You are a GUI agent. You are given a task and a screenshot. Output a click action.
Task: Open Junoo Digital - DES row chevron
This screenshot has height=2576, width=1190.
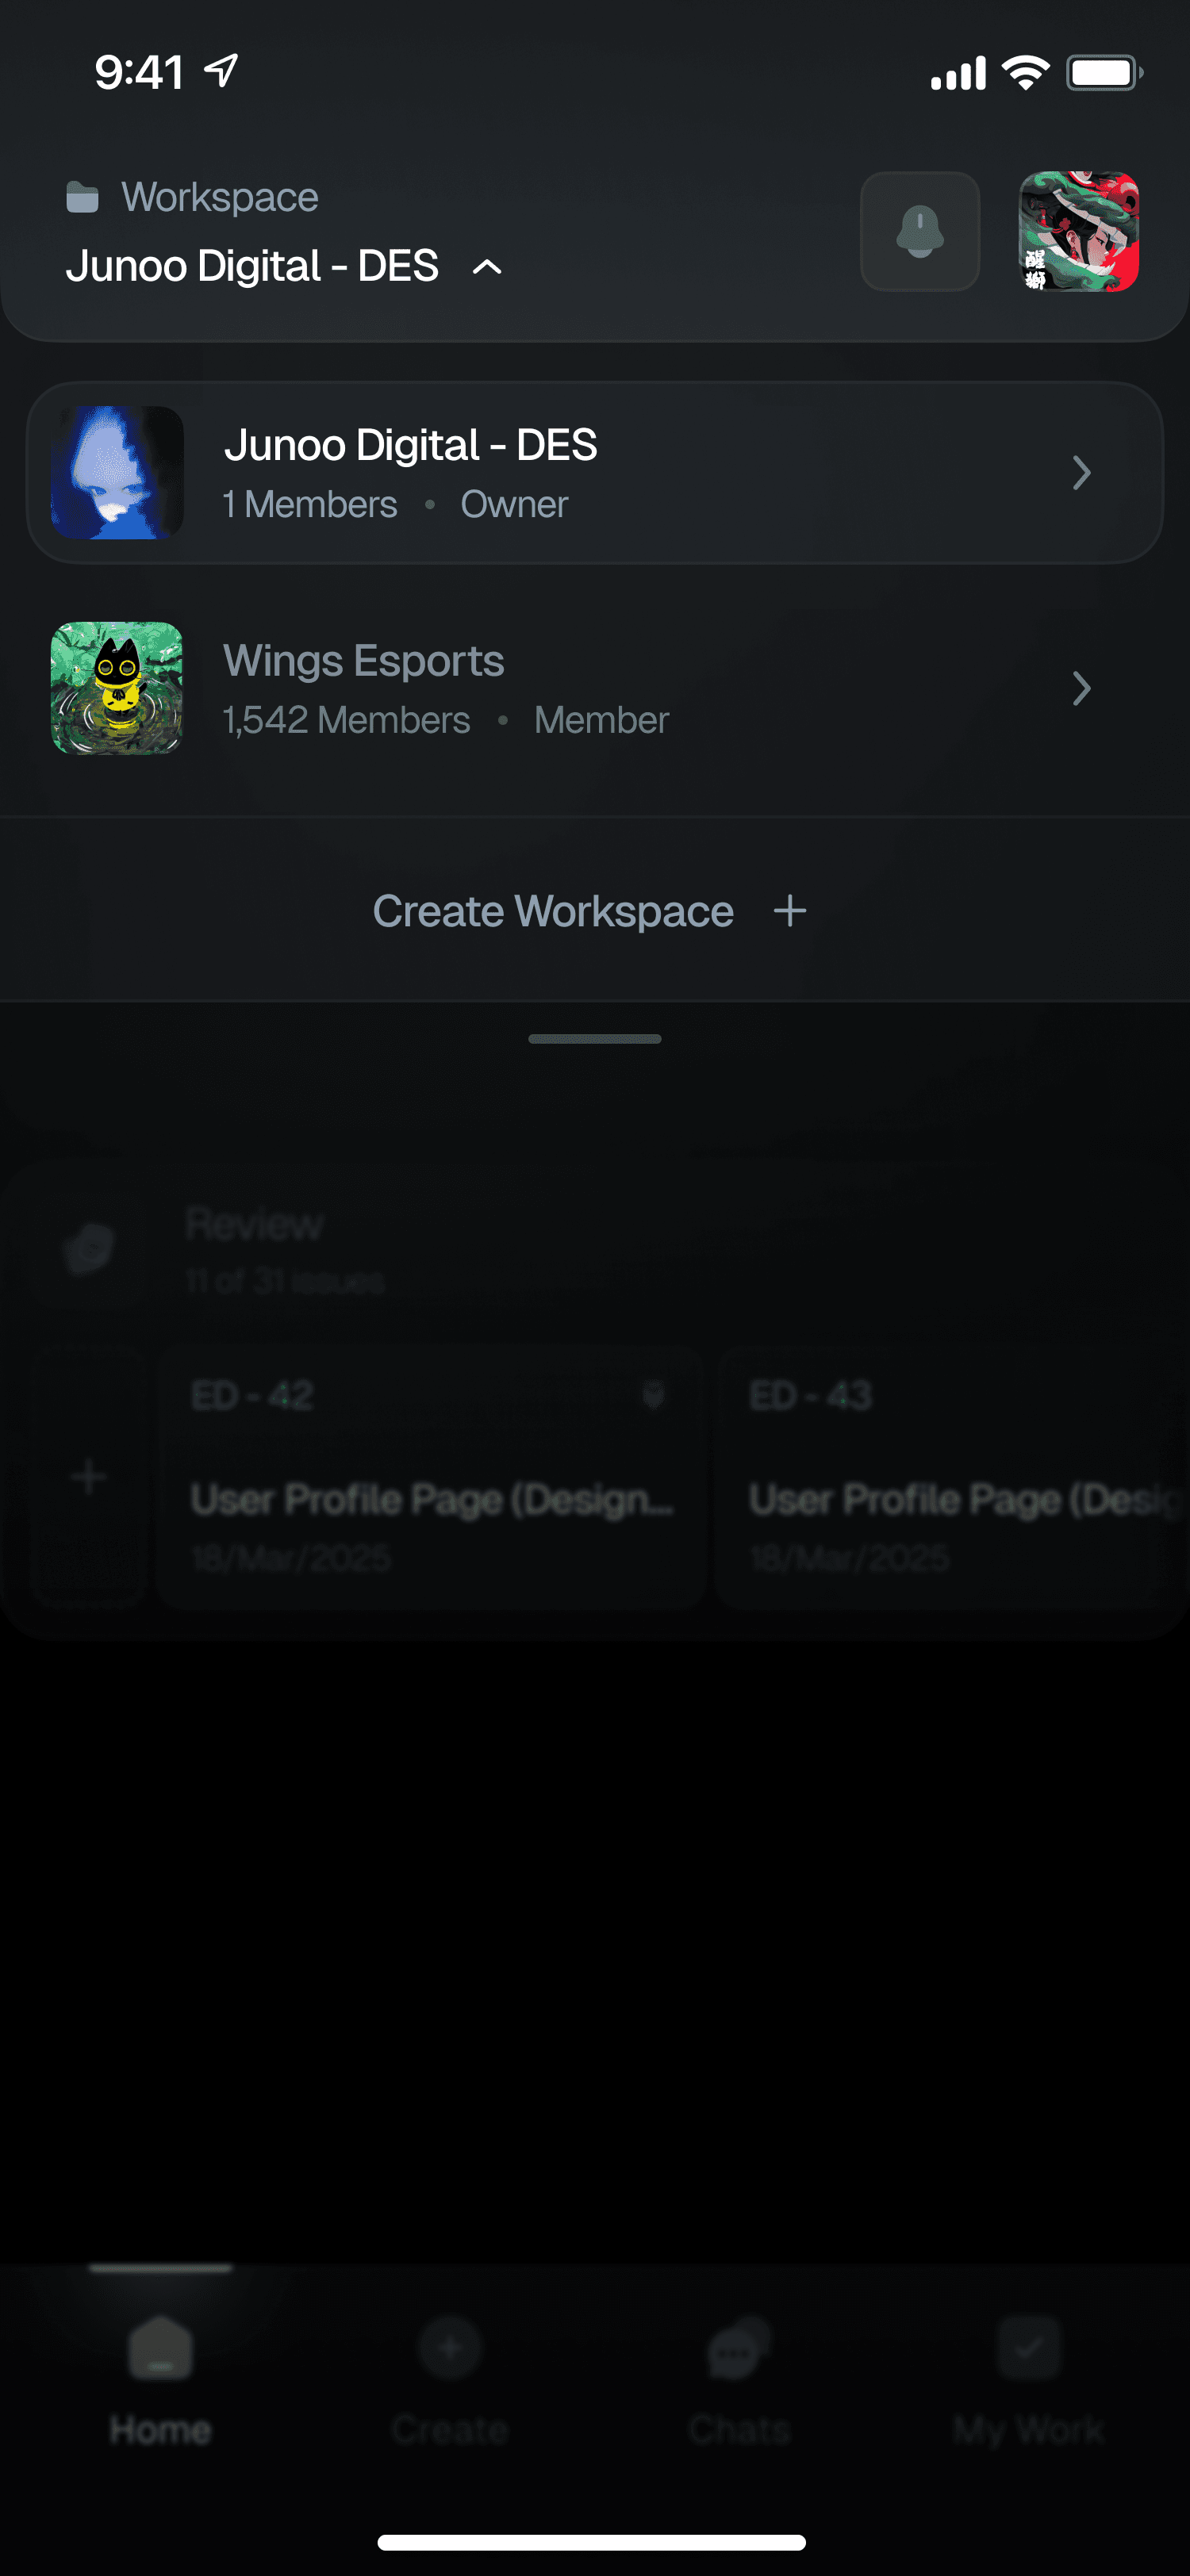point(1081,473)
